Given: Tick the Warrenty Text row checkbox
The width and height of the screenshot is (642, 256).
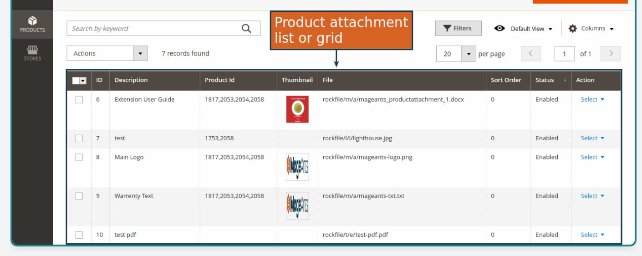Looking at the screenshot, I should pos(79,196).
